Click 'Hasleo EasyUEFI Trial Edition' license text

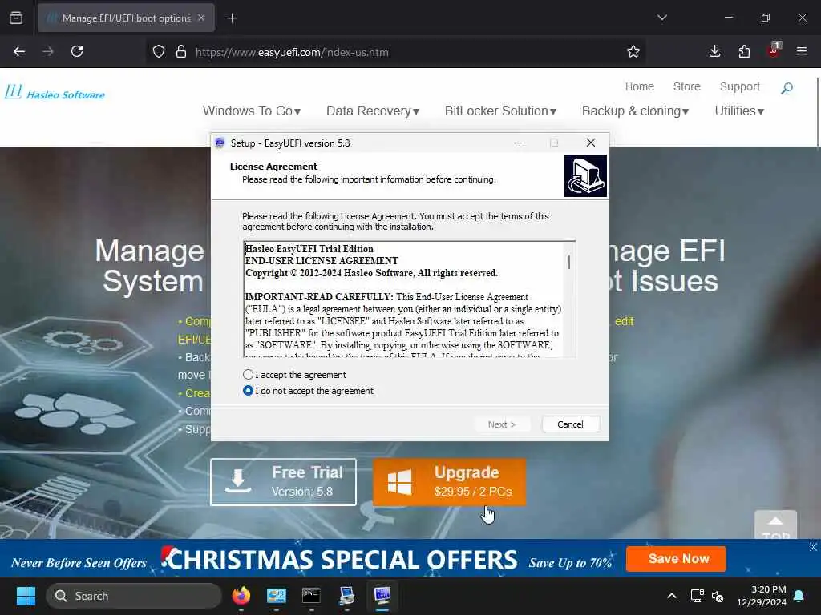pos(309,249)
